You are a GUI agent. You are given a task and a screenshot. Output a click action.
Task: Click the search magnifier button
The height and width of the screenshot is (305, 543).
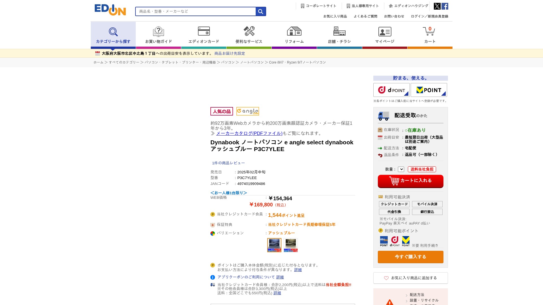pyautogui.click(x=261, y=11)
